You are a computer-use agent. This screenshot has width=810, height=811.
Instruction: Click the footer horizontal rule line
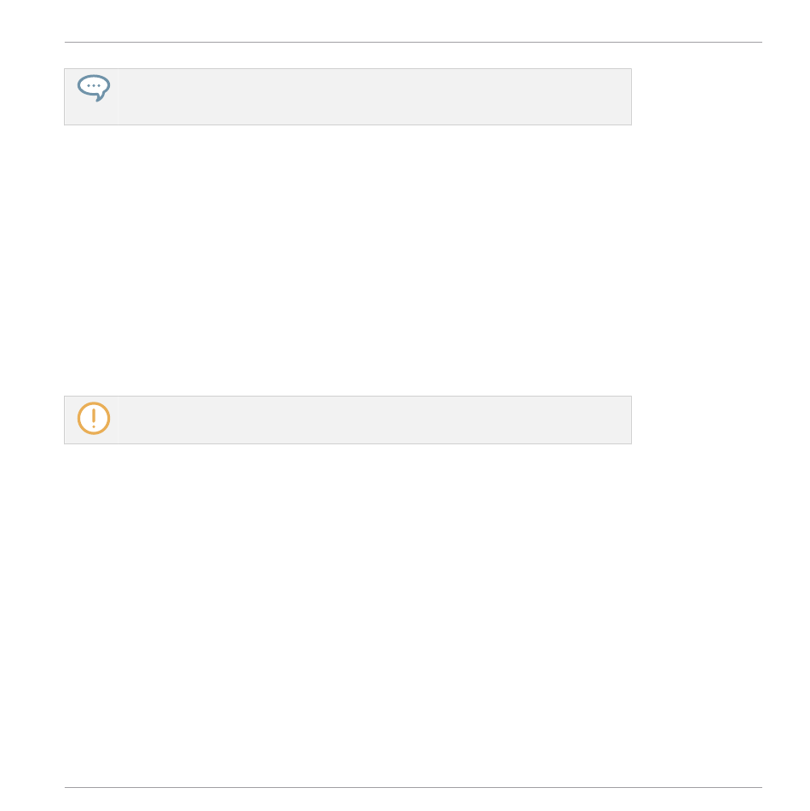(x=414, y=788)
